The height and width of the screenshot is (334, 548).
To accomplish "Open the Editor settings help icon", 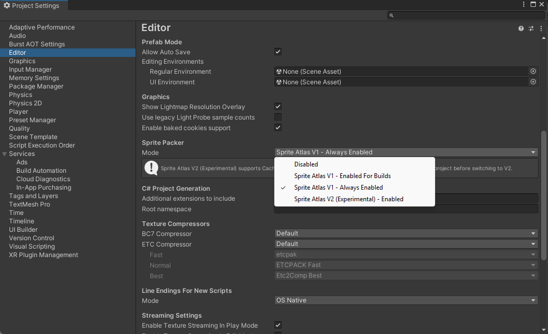I will point(521,28).
